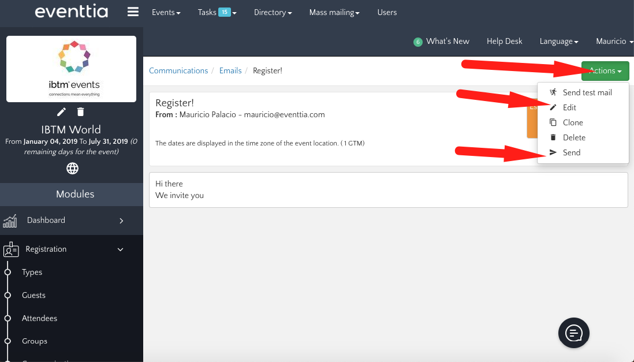The width and height of the screenshot is (634, 362).
Task: Click the IBTM events logo thumbnail
Action: coord(72,69)
